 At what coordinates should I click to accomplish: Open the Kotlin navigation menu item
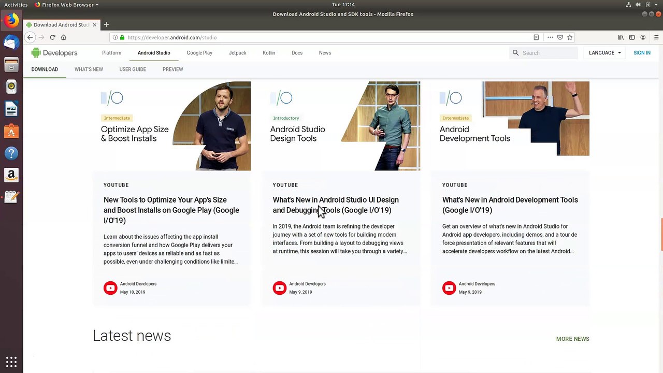(269, 53)
